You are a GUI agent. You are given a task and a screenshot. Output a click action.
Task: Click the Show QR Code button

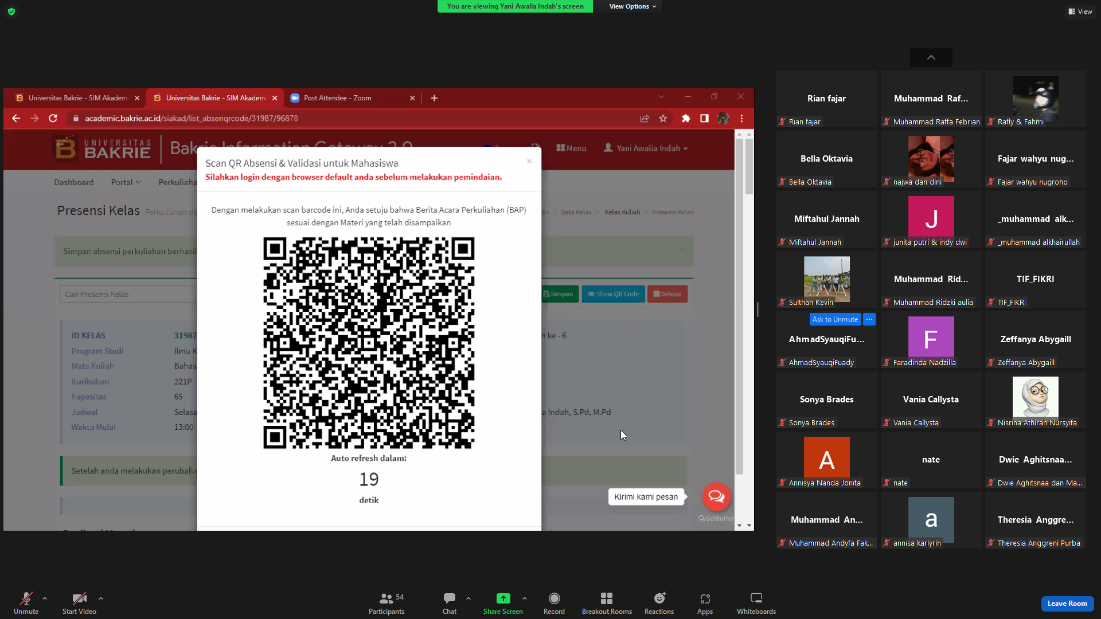(613, 294)
